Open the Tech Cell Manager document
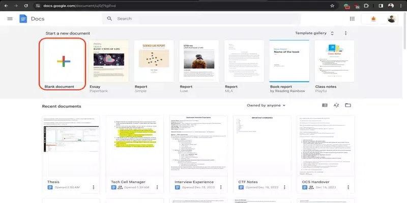 point(135,154)
